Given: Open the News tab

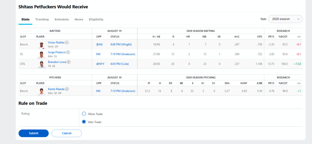Looking at the screenshot, I should click(x=79, y=19).
